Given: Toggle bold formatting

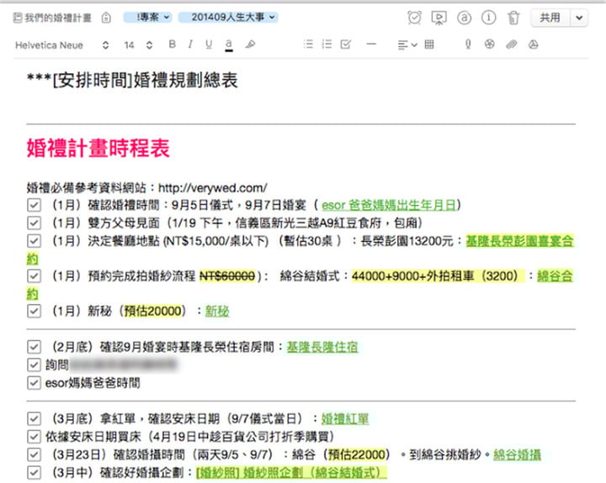Looking at the screenshot, I should point(173,45).
